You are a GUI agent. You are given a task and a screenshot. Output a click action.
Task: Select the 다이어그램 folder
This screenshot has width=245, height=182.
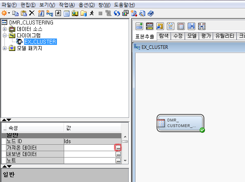tap(28, 35)
